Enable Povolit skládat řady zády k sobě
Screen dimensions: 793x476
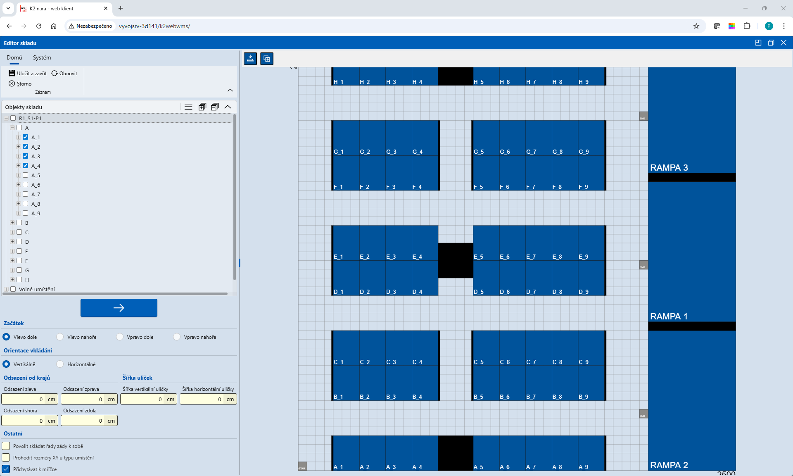(6, 446)
